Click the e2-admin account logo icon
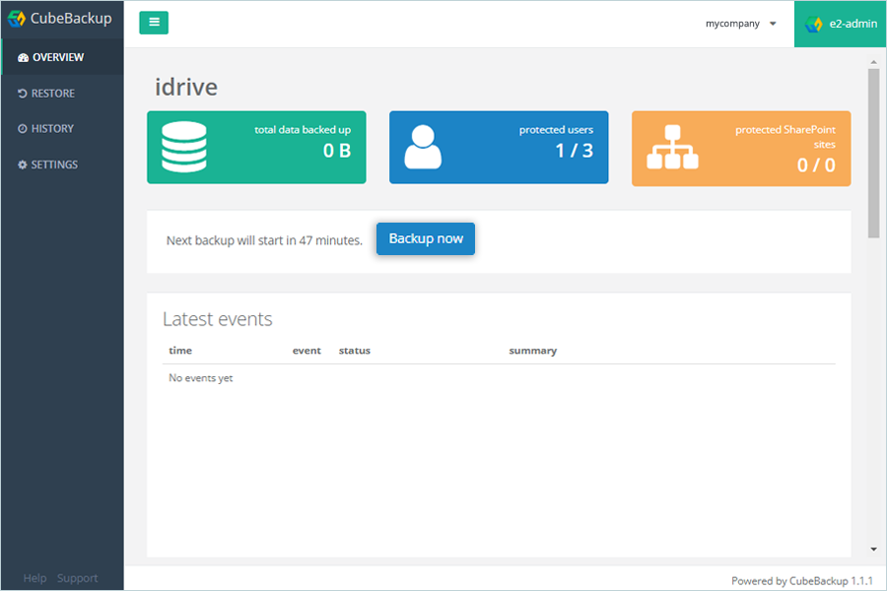 (x=813, y=24)
